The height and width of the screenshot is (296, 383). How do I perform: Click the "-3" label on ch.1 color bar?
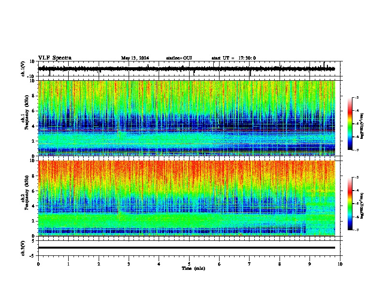(x=356, y=97)
